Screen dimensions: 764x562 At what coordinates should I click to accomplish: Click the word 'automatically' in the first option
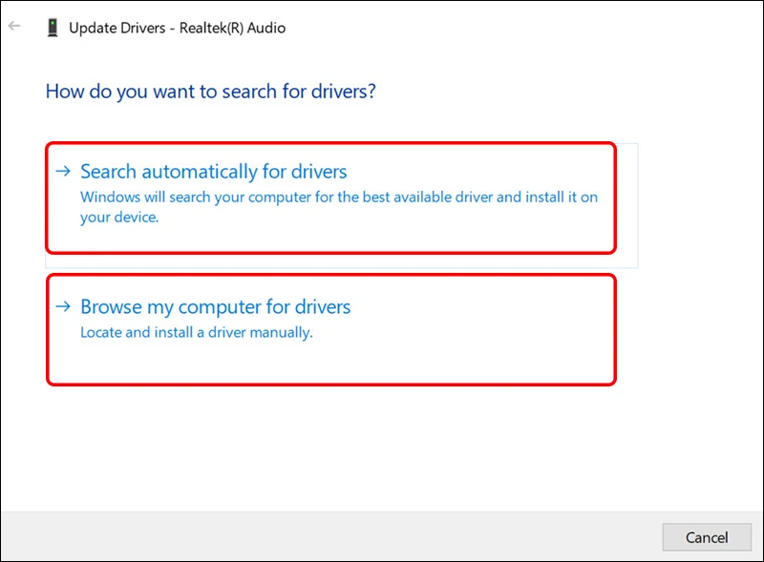pyautogui.click(x=199, y=172)
